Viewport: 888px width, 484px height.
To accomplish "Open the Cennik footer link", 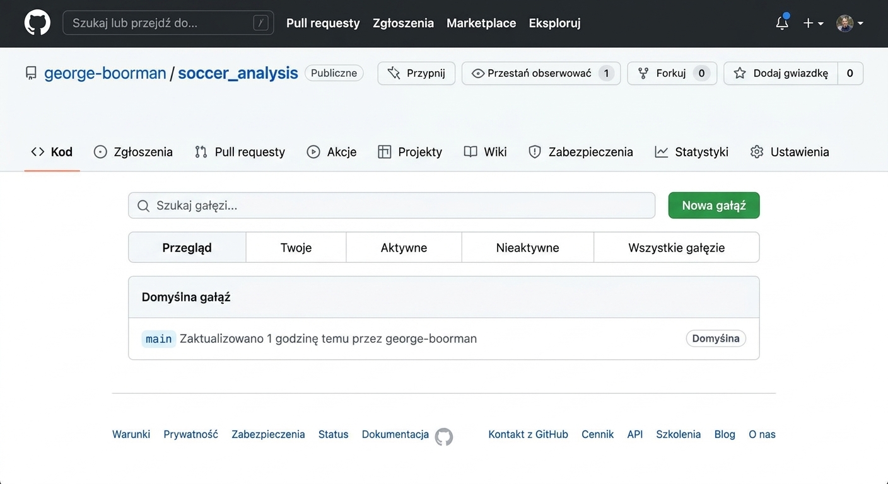I will [x=597, y=434].
